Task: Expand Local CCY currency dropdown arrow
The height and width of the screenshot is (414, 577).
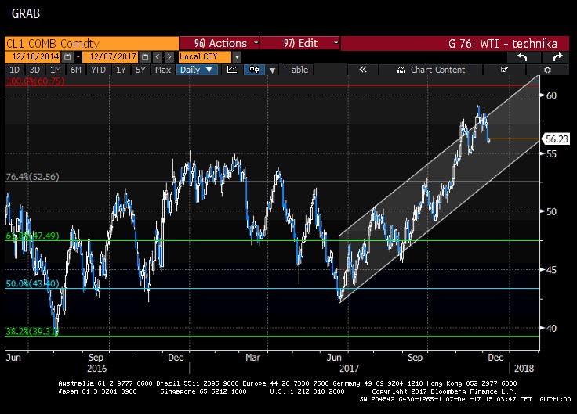Action: [x=237, y=57]
